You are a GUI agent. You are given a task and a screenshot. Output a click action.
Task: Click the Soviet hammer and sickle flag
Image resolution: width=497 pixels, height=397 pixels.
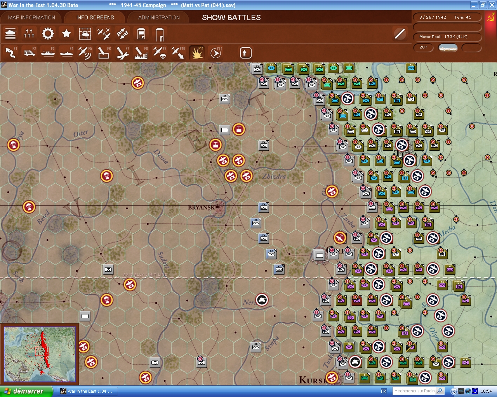point(490,17)
